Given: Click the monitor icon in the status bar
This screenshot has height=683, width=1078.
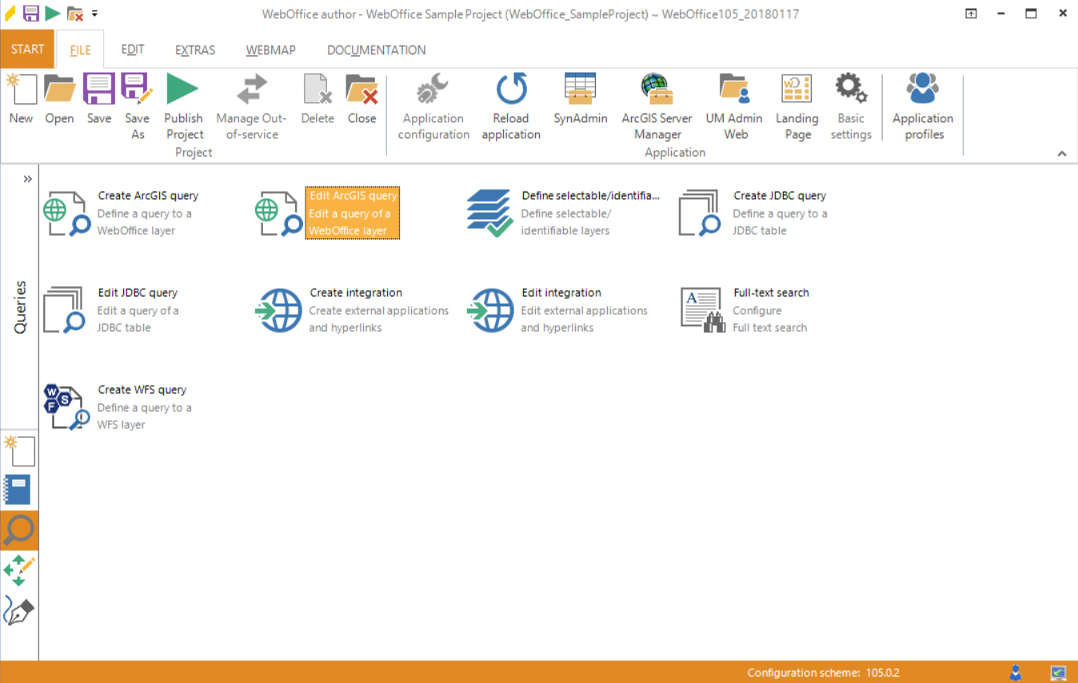Looking at the screenshot, I should coord(1059,673).
